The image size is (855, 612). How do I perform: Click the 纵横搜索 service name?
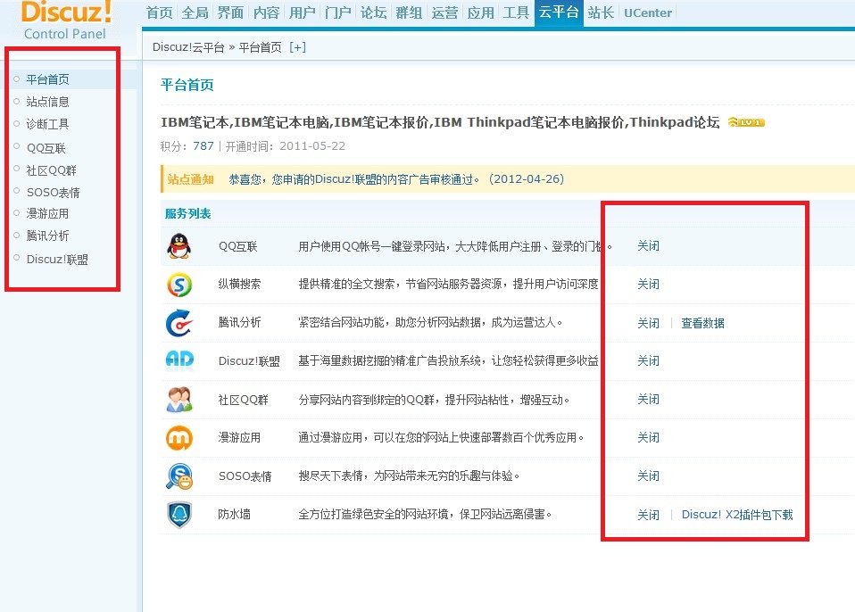[239, 284]
